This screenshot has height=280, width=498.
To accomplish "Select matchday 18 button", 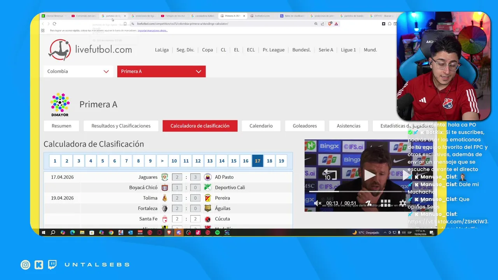I will (x=269, y=161).
